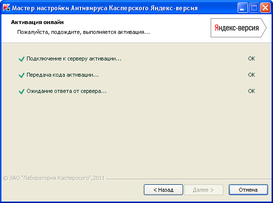The width and height of the screenshot is (273, 203).
Task: Click OK status for server connection step
Action: coord(251,58)
